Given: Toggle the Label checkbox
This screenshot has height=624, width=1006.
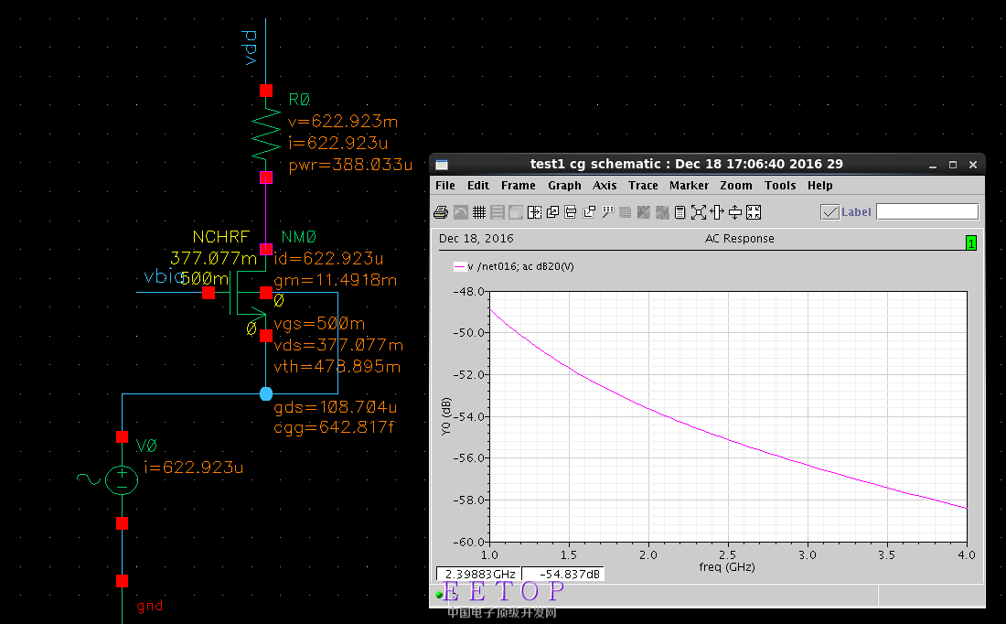Looking at the screenshot, I should (829, 212).
